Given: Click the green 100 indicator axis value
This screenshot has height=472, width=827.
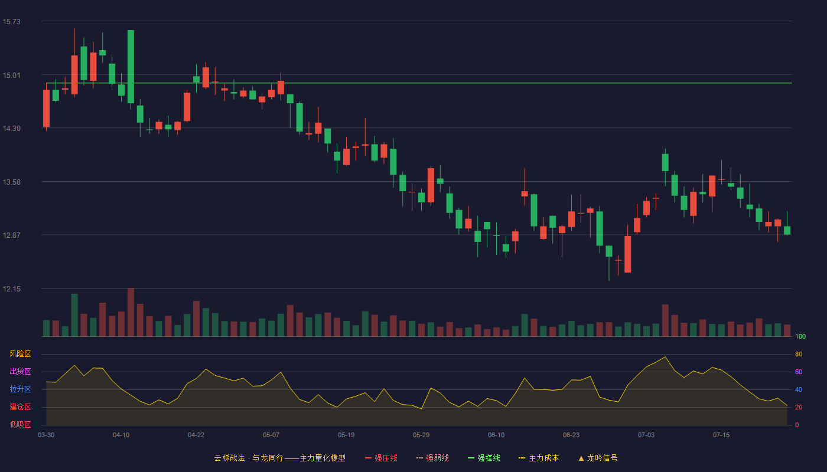Looking at the screenshot, I should (x=800, y=337).
